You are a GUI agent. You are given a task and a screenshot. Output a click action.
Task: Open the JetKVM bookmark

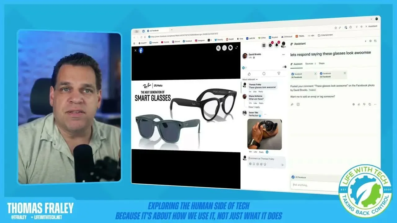pyautogui.click(x=251, y=38)
